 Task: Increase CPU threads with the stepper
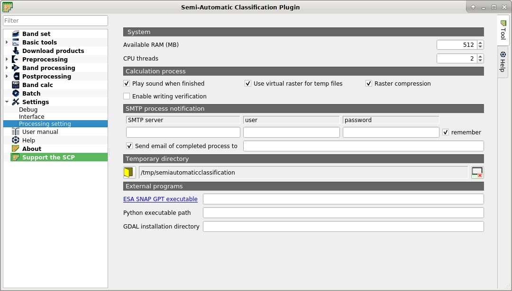pyautogui.click(x=479, y=56)
